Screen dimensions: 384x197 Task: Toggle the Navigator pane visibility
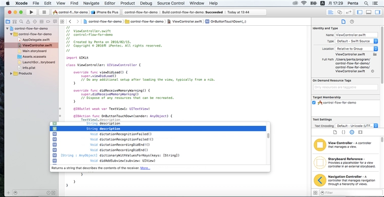click(x=360, y=12)
